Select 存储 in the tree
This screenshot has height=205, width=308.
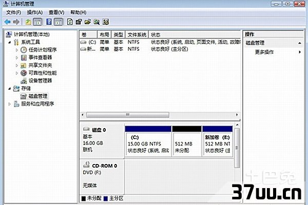coord(26,89)
